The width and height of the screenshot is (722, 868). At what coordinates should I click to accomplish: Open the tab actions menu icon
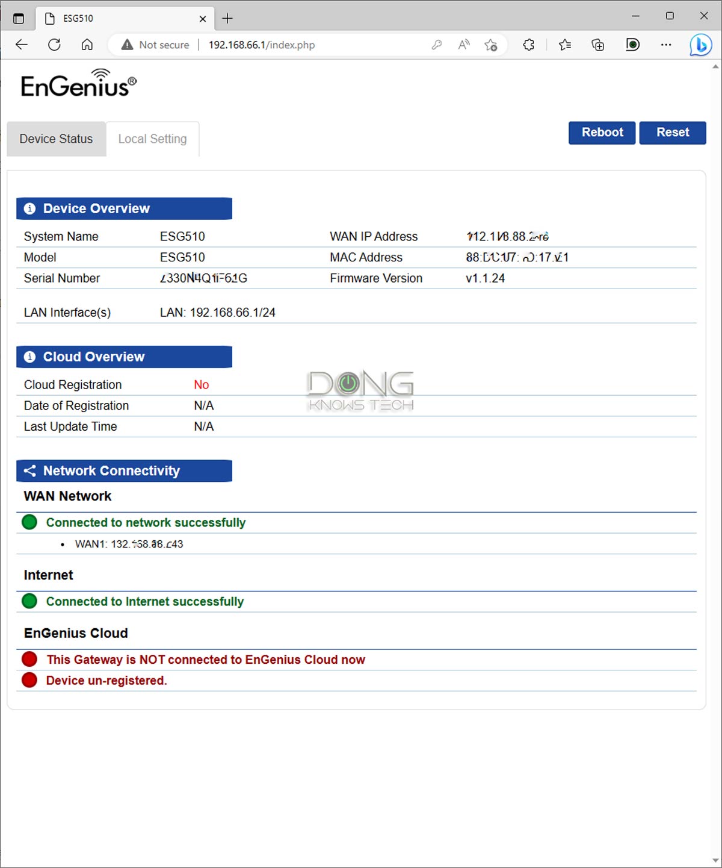19,19
